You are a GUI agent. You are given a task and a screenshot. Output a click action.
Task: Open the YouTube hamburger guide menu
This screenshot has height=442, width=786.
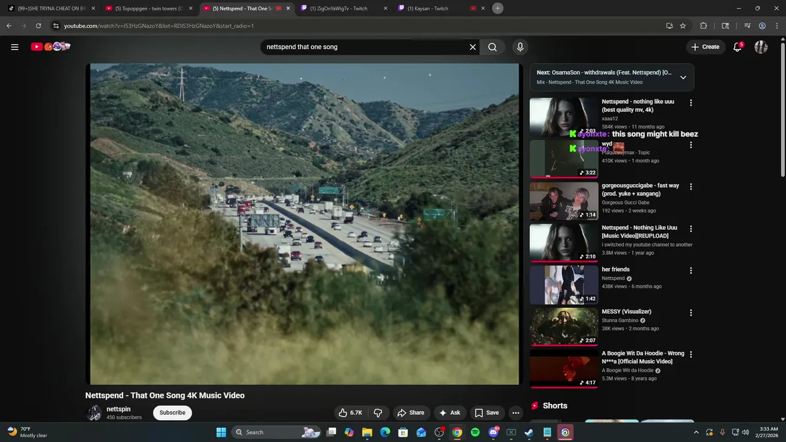(15, 47)
